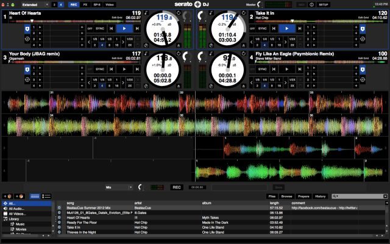Eject the track from deck 4
The image size is (390, 244).
(x=244, y=86)
